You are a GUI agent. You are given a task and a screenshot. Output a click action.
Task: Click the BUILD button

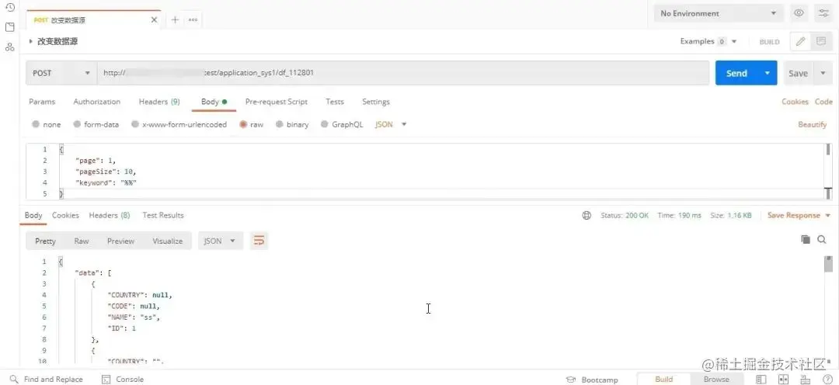click(769, 42)
